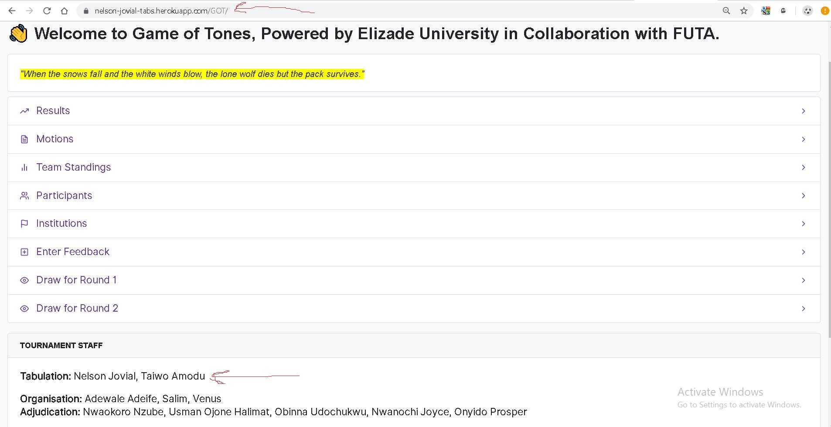Viewport: 831px width, 427px height.
Task: Reload the page with refresh icon
Action: [x=47, y=11]
